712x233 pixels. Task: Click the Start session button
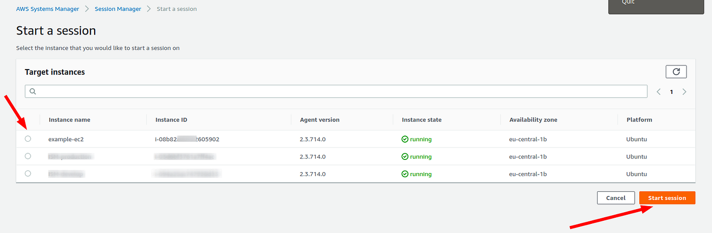pos(667,198)
